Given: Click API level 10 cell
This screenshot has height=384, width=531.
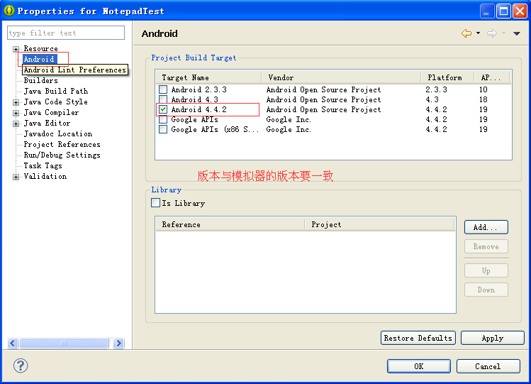Looking at the screenshot, I should [484, 89].
